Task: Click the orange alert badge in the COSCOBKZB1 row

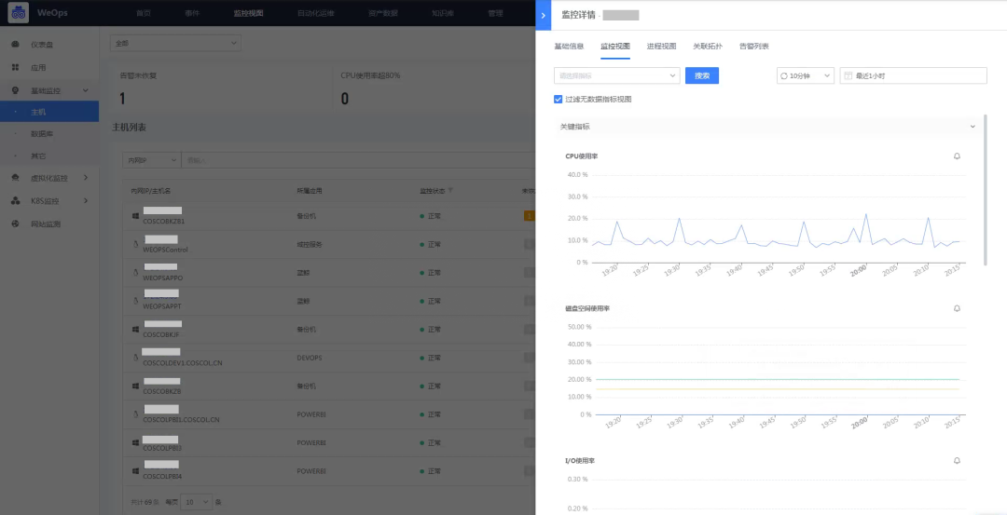Action: pyautogui.click(x=530, y=216)
